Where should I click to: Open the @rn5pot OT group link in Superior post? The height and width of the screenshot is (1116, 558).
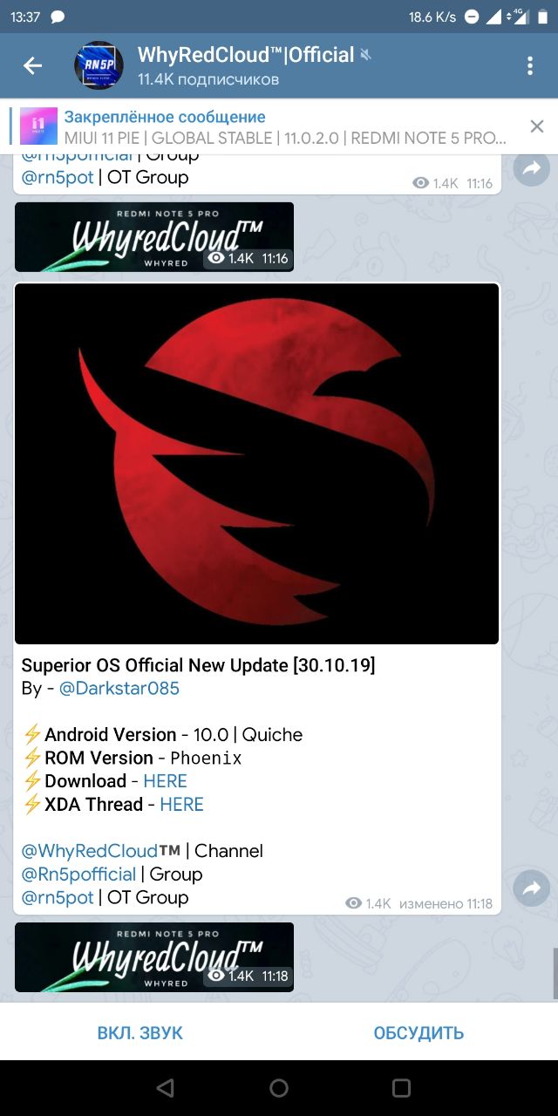pyautogui.click(x=58, y=898)
